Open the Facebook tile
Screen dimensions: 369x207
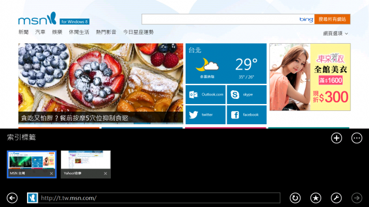tap(247, 115)
